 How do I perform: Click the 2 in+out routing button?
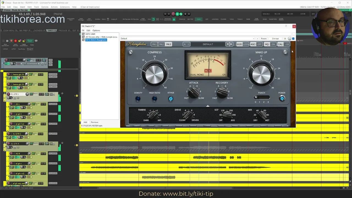(x=275, y=38)
